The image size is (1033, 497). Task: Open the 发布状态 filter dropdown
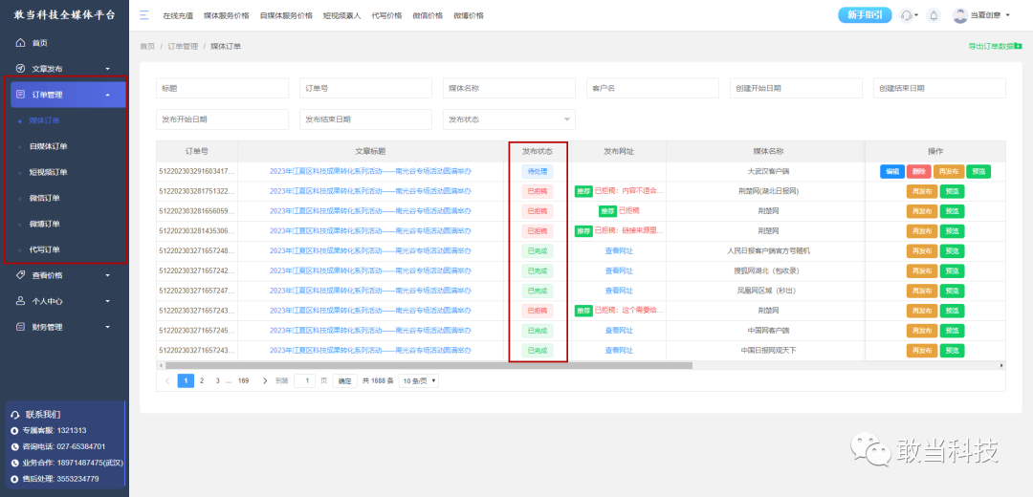coord(509,119)
